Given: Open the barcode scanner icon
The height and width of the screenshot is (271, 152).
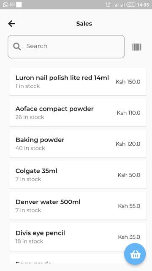Looking at the screenshot, I should [136, 47].
